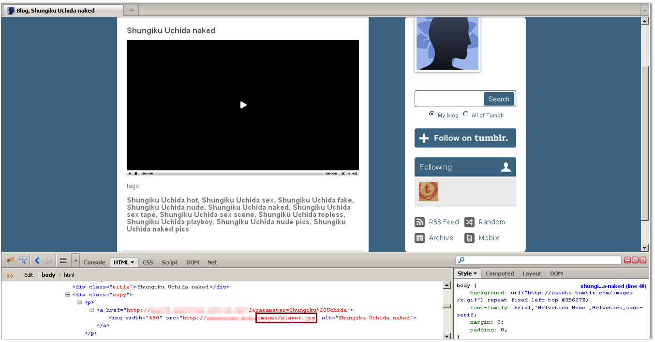Go back with Firebug's blue arrow
This screenshot has height=342, width=655.
[x=37, y=261]
